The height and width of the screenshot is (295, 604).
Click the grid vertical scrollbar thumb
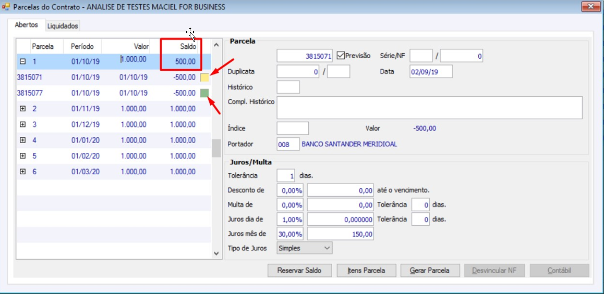pyautogui.click(x=216, y=148)
